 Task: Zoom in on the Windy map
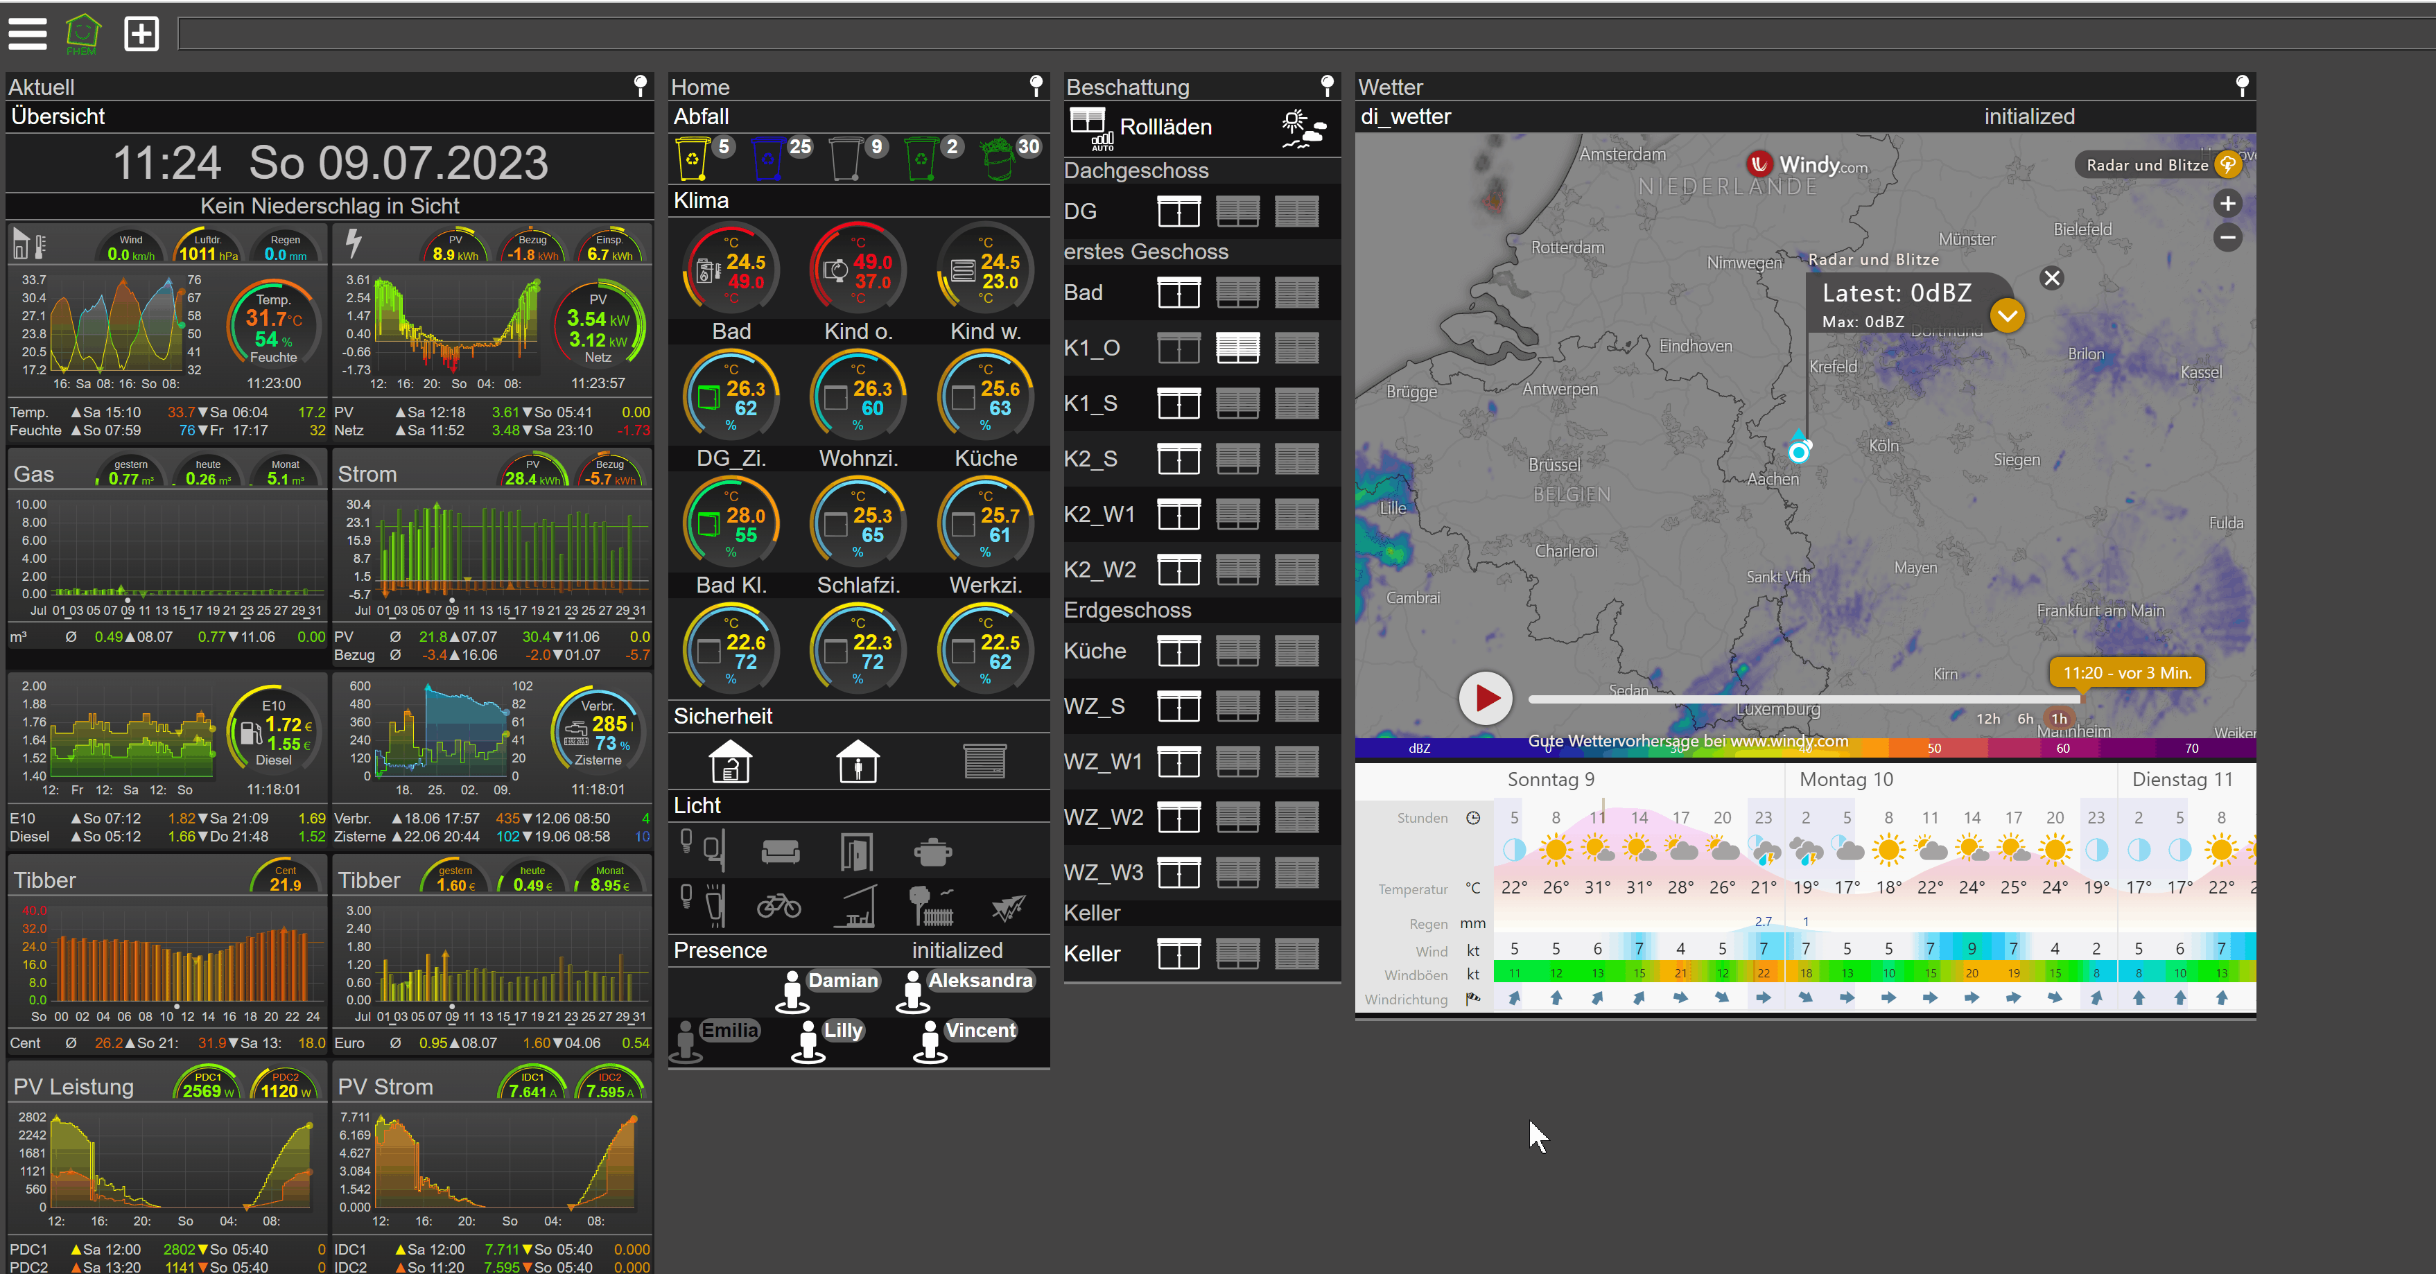(x=2228, y=203)
